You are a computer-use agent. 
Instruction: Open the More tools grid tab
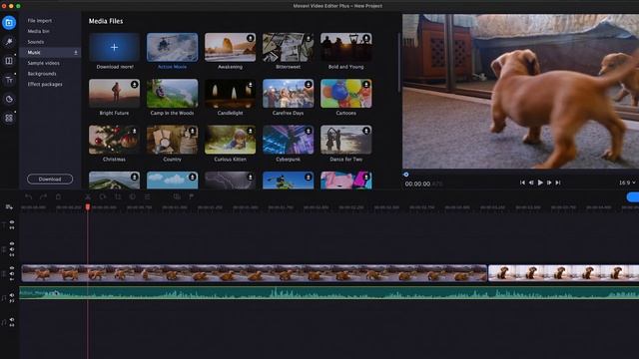click(x=9, y=118)
